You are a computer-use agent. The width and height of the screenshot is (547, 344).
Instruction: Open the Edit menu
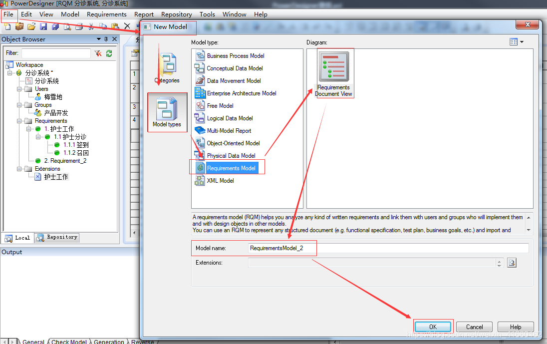[x=26, y=14]
